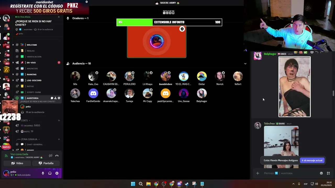Start Pantalla screen share

coord(46,163)
